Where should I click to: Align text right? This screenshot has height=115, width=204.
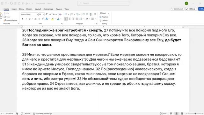pos(73,19)
